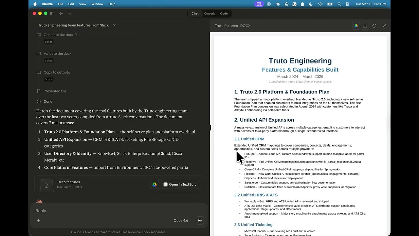
Task: Toggle the sidebar panel
Action: point(52,13)
